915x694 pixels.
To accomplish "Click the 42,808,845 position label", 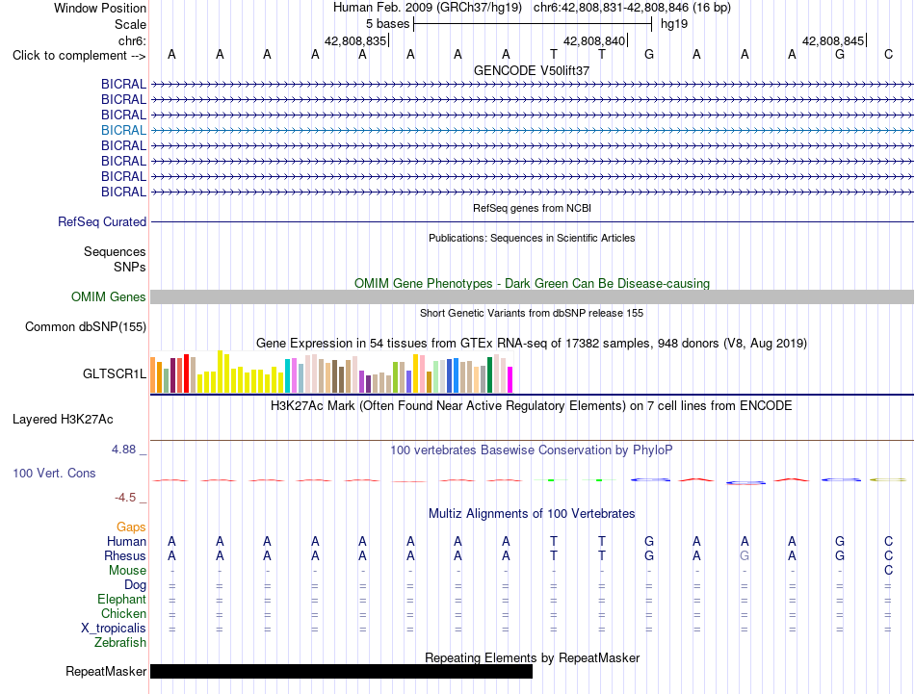I will coord(833,40).
